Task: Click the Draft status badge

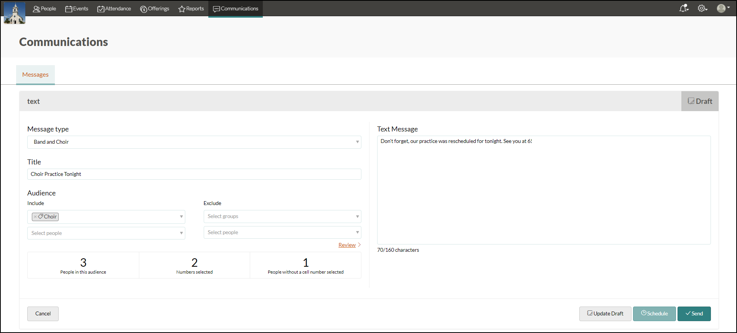Action: [x=700, y=101]
